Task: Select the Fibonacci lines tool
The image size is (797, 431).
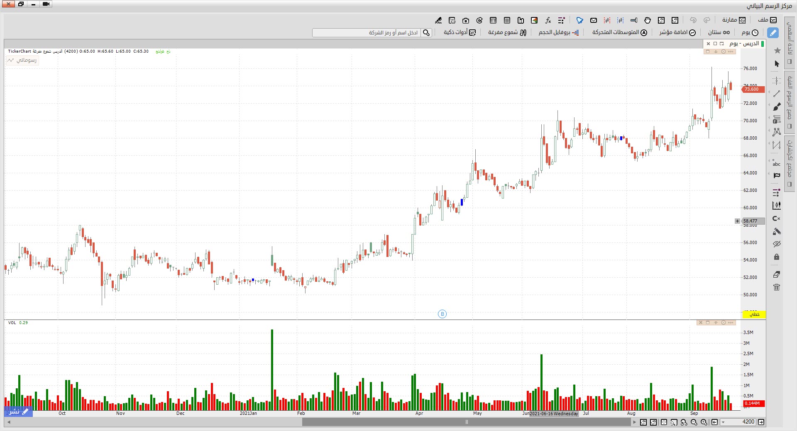Action: pos(777,120)
